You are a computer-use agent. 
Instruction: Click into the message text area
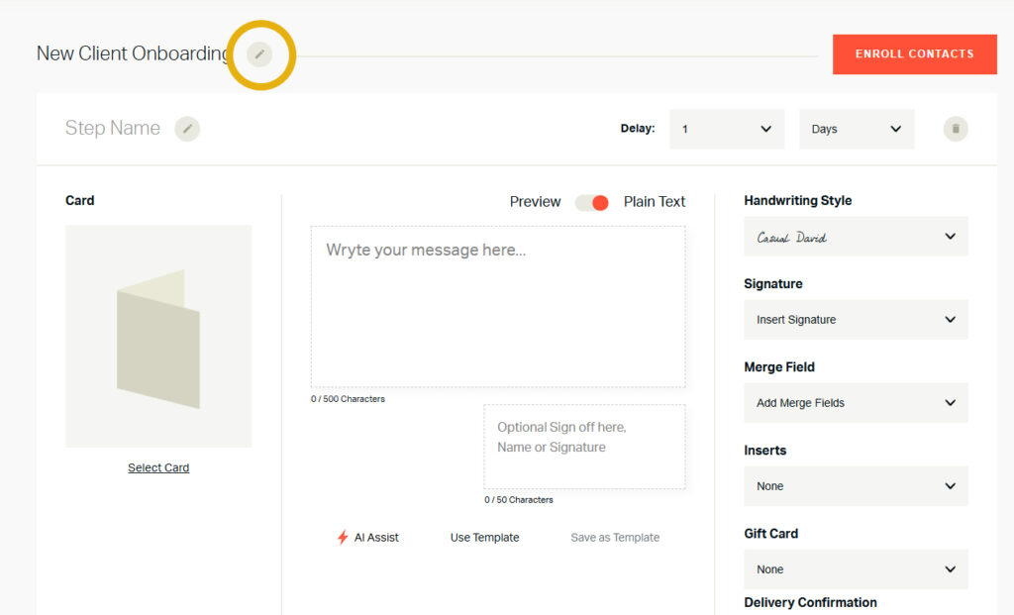point(497,307)
